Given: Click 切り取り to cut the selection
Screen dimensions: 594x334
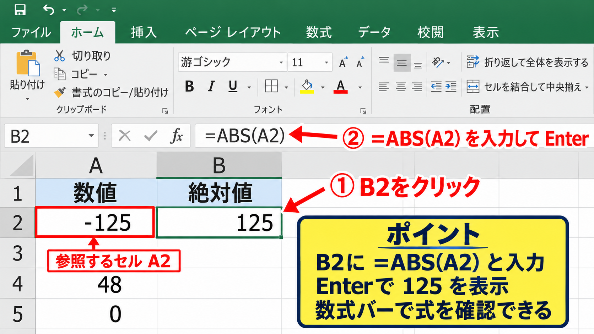Looking at the screenshot, I should click(82, 56).
